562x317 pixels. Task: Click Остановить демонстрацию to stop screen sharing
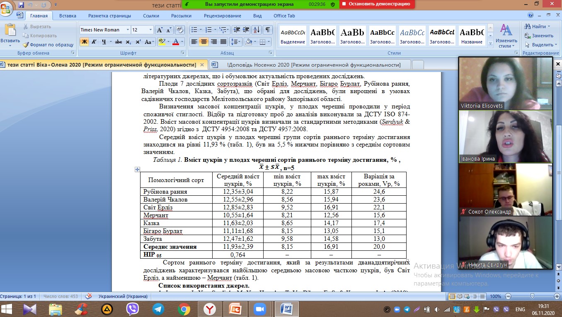click(380, 5)
